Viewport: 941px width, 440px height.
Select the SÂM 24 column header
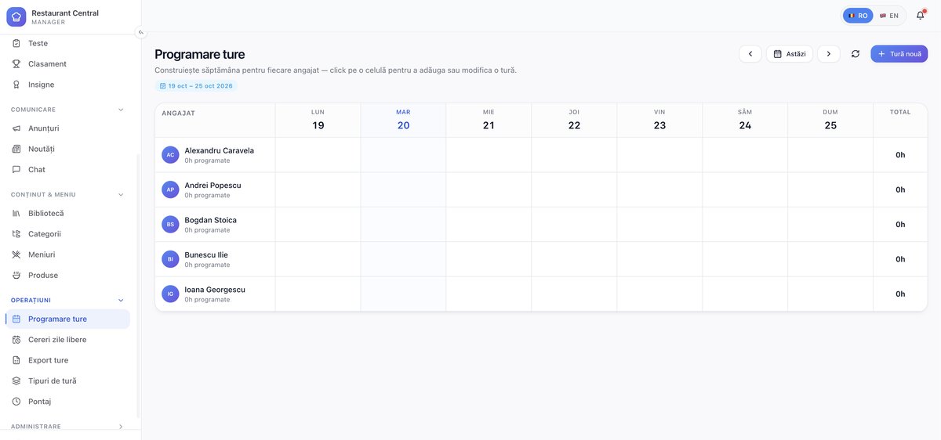click(745, 121)
